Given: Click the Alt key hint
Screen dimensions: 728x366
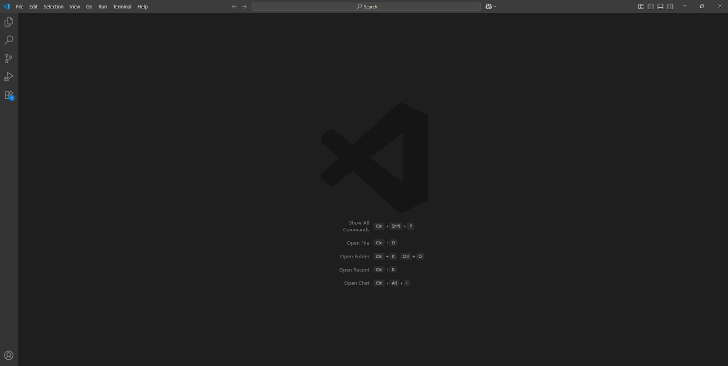Looking at the screenshot, I should pyautogui.click(x=394, y=283).
